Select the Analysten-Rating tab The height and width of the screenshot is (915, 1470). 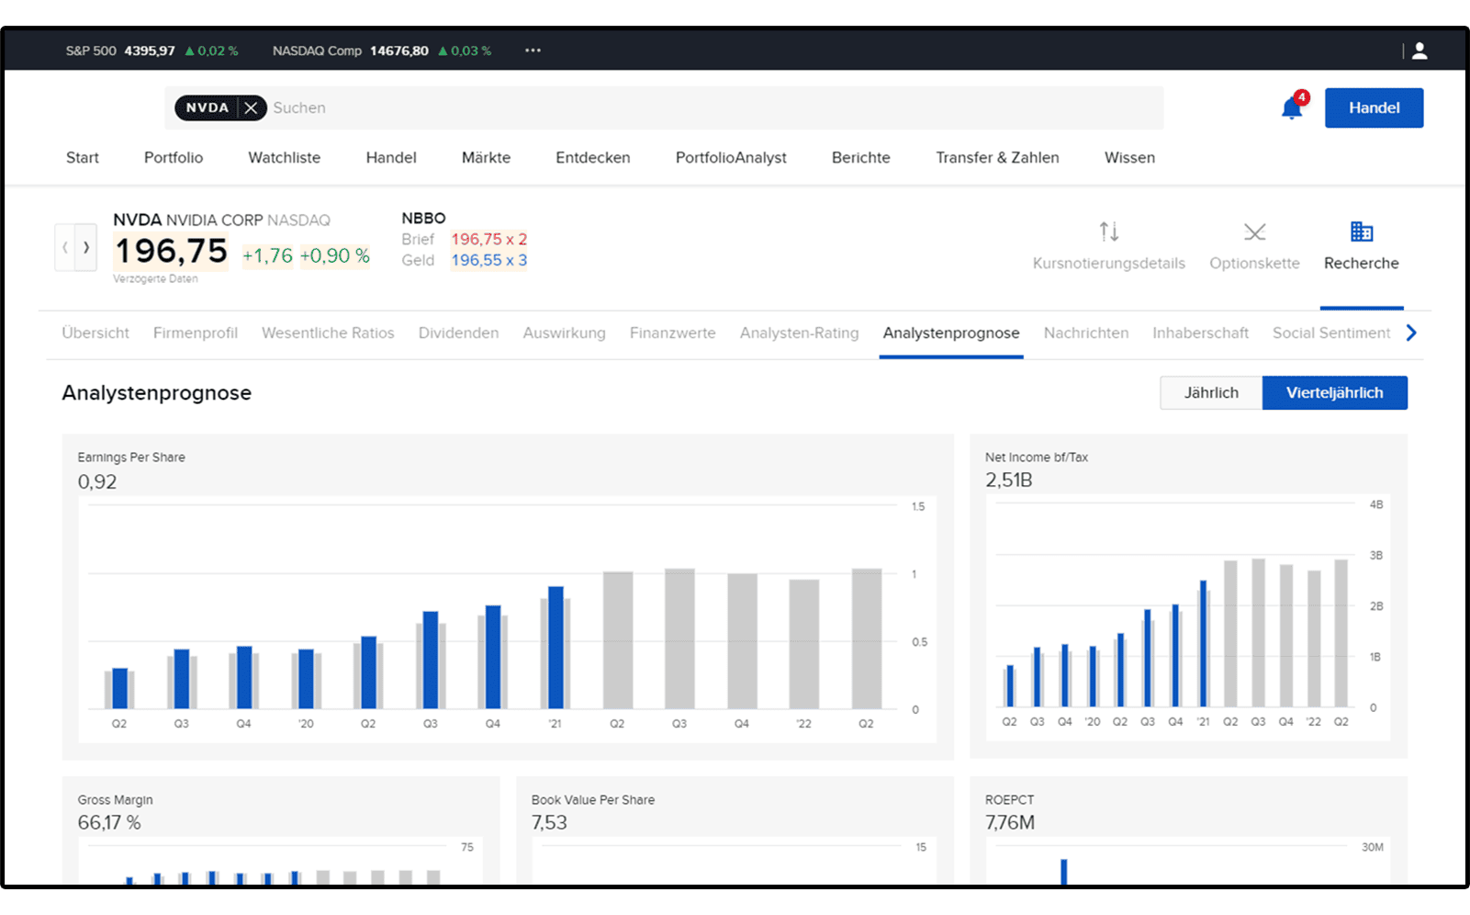tap(800, 333)
